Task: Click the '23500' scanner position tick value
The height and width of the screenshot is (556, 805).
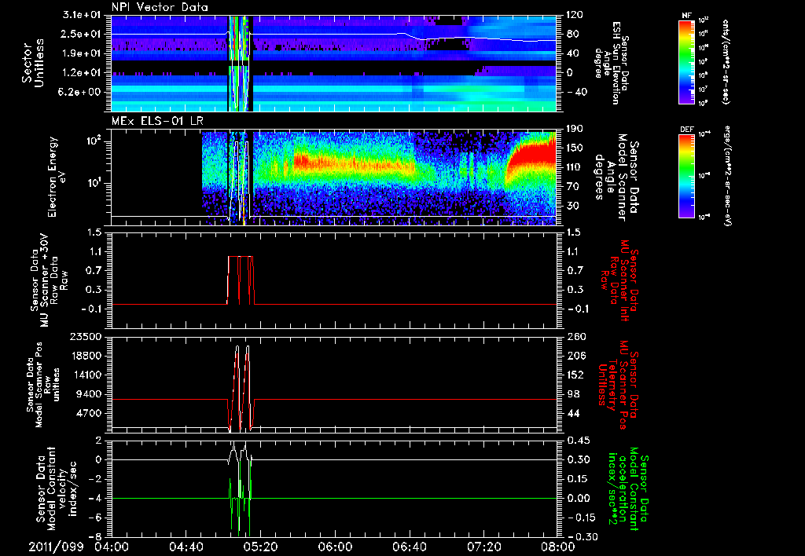Action: point(85,337)
